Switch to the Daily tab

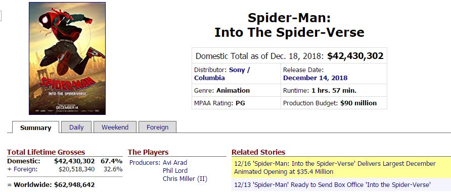coord(76,127)
